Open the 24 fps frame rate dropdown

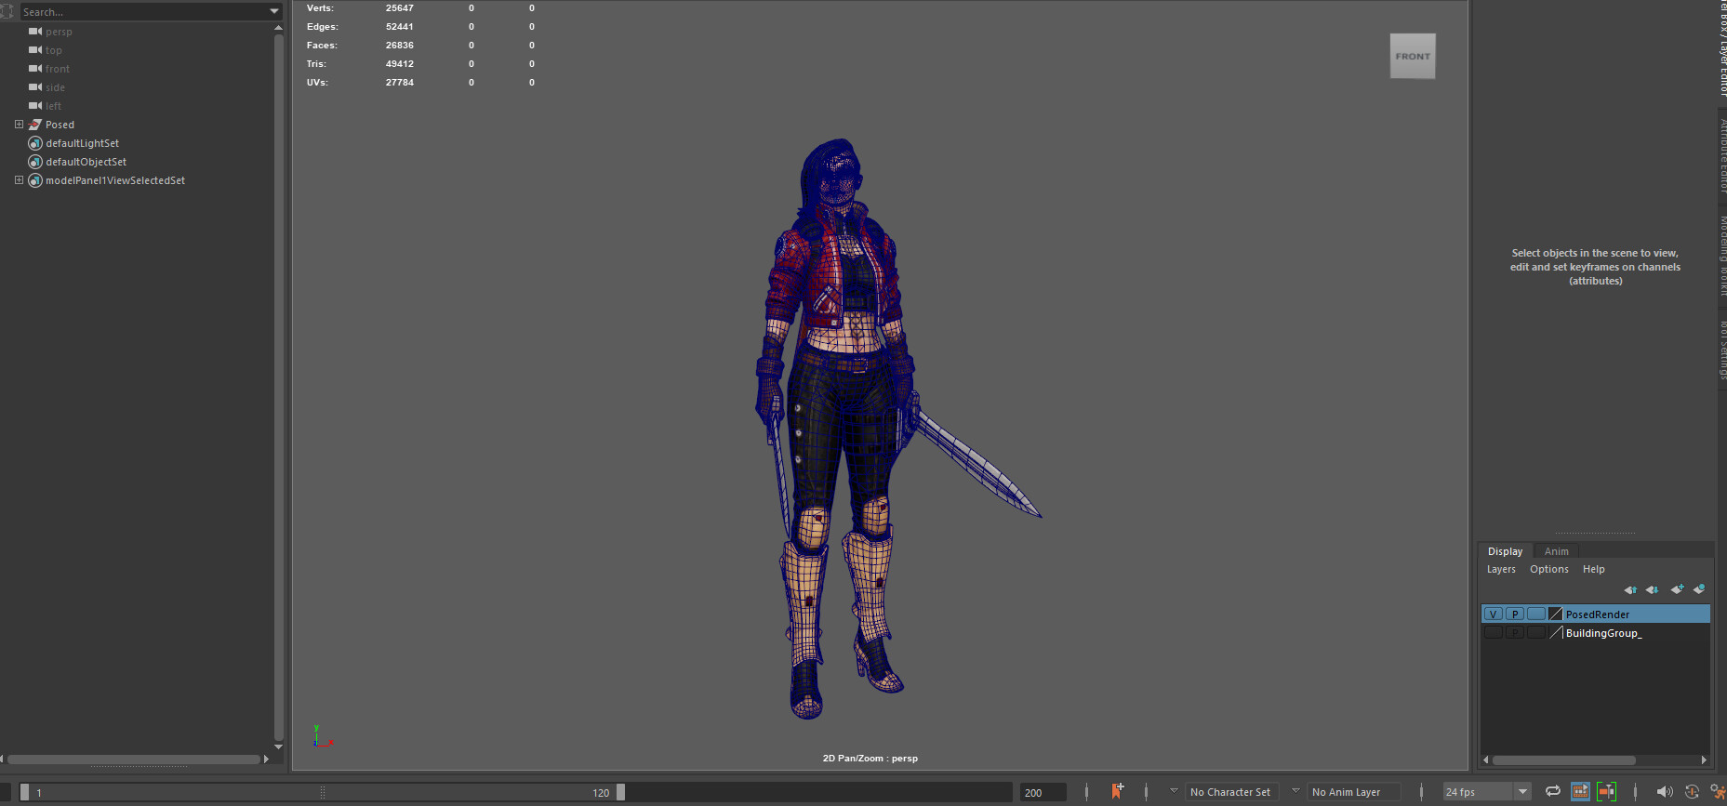tap(1522, 792)
